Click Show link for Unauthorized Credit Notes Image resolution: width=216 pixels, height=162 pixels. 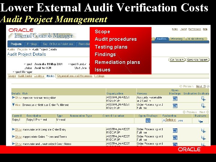tap(18, 144)
